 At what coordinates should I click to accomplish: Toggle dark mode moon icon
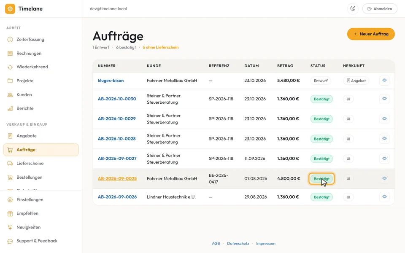click(x=353, y=8)
